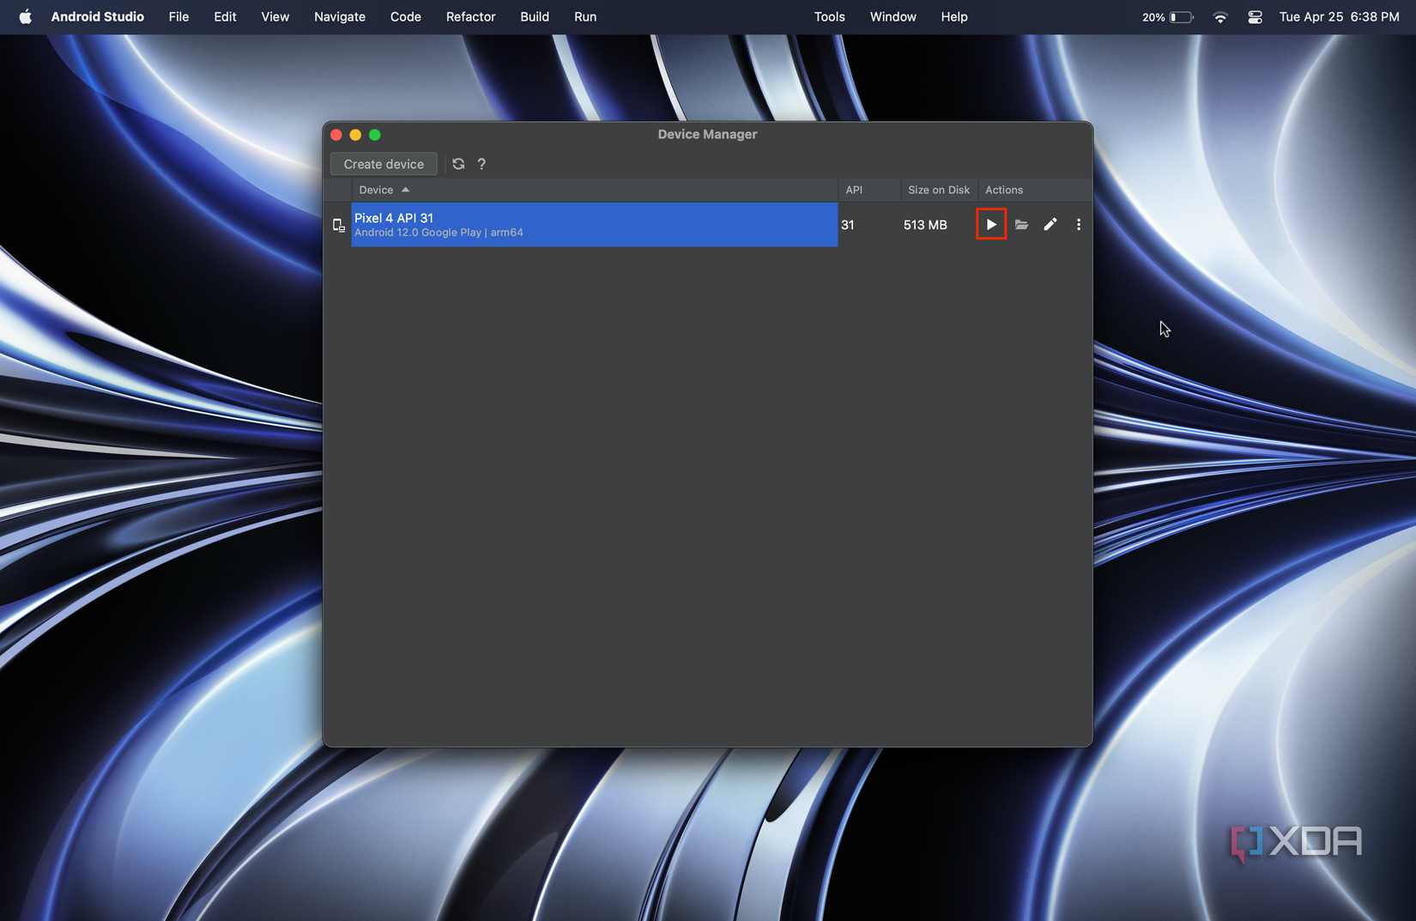1416x921 pixels.
Task: Toggle the Device column sort arrow
Action: click(405, 190)
